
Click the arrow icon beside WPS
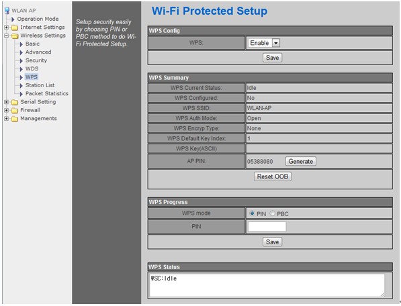pos(21,77)
